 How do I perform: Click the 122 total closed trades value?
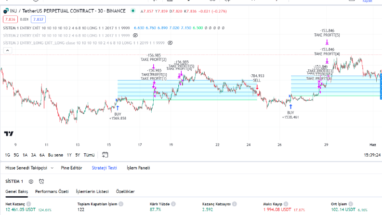[81, 210]
